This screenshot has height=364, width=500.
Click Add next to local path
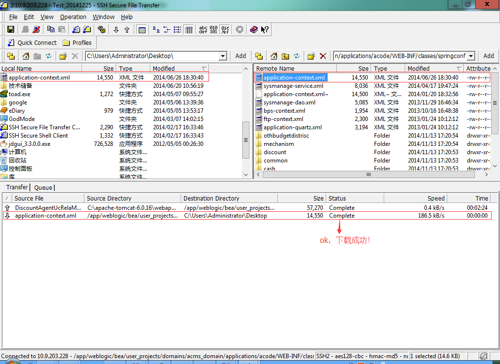click(241, 56)
